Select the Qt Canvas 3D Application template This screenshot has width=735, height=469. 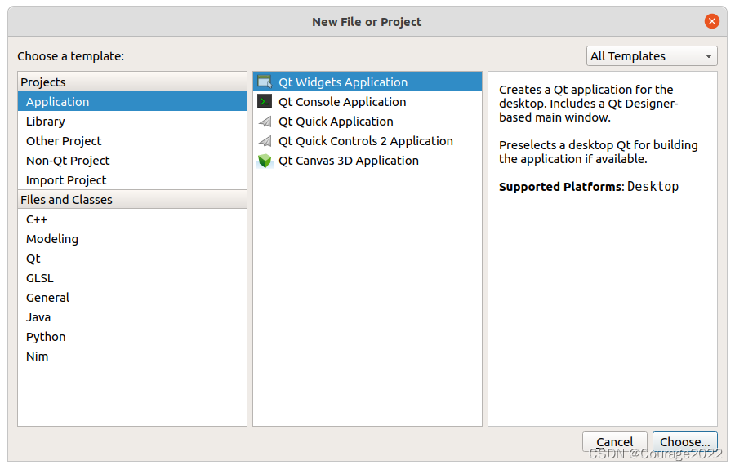coord(349,161)
